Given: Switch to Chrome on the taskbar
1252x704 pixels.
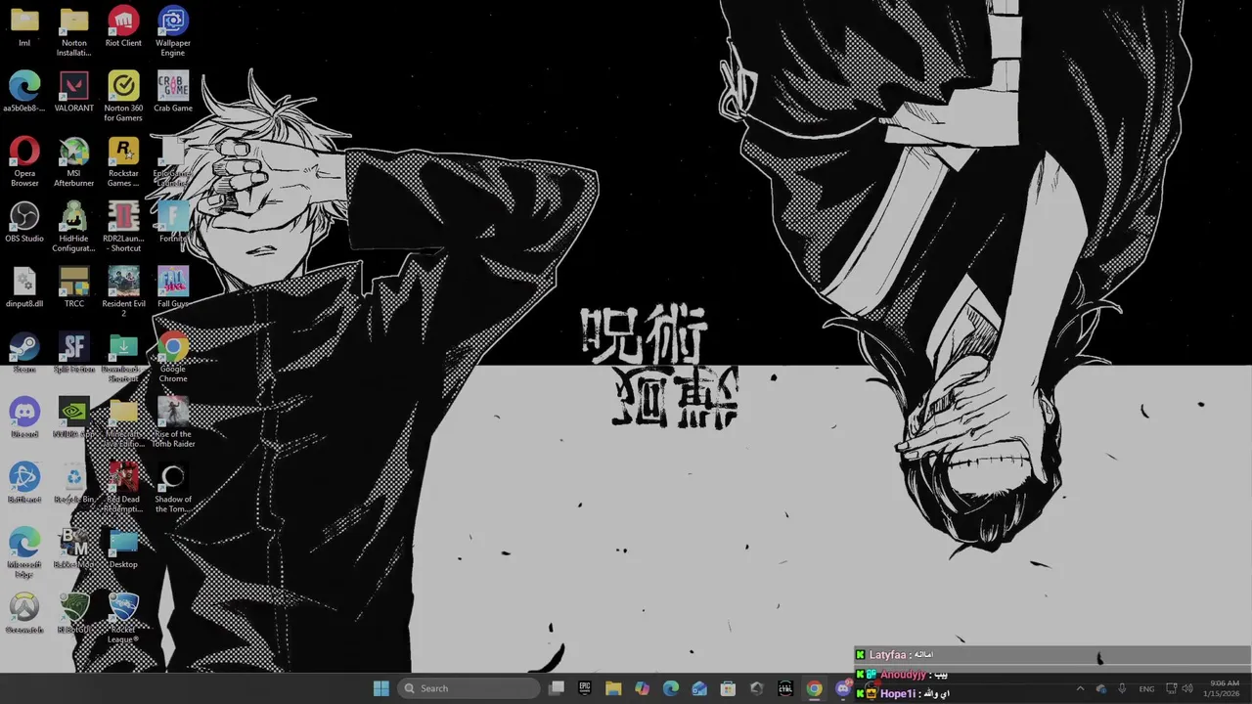Looking at the screenshot, I should pyautogui.click(x=814, y=688).
